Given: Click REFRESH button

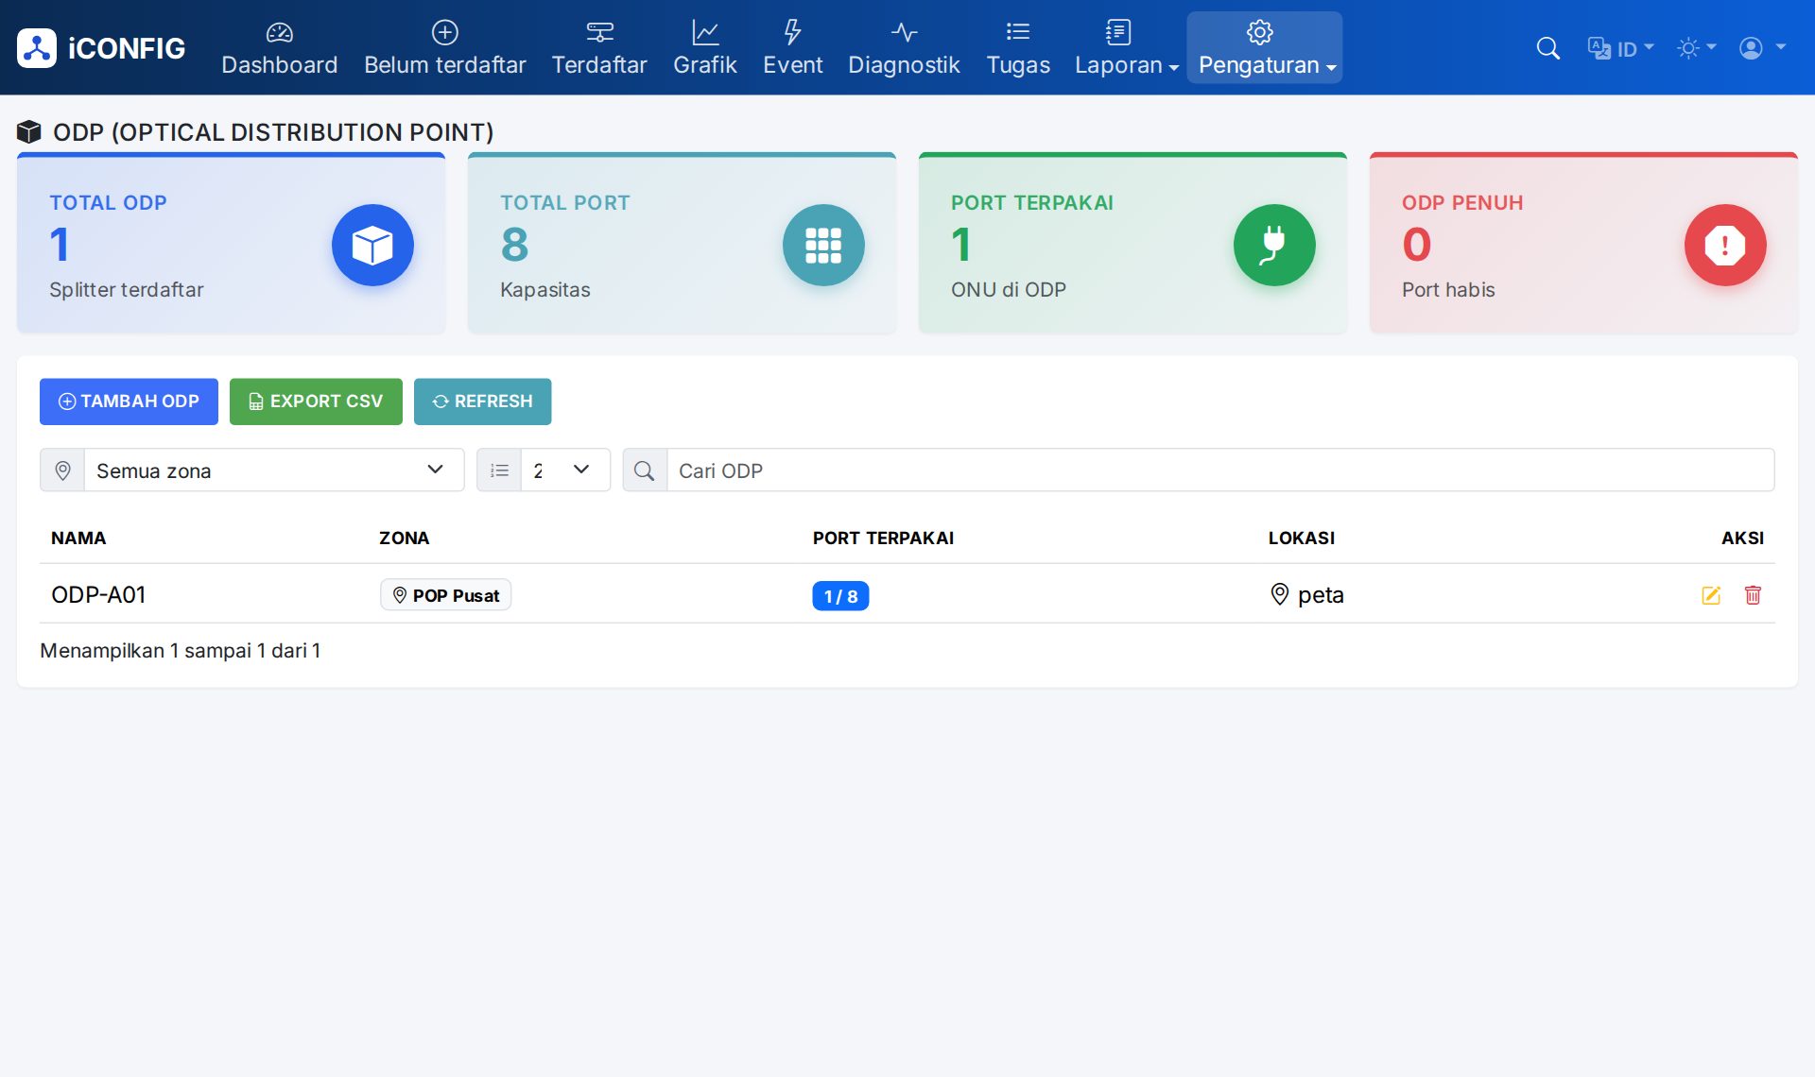Looking at the screenshot, I should [482, 402].
